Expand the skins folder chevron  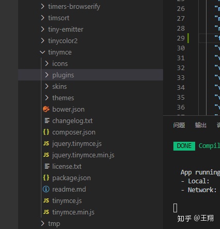47,86
